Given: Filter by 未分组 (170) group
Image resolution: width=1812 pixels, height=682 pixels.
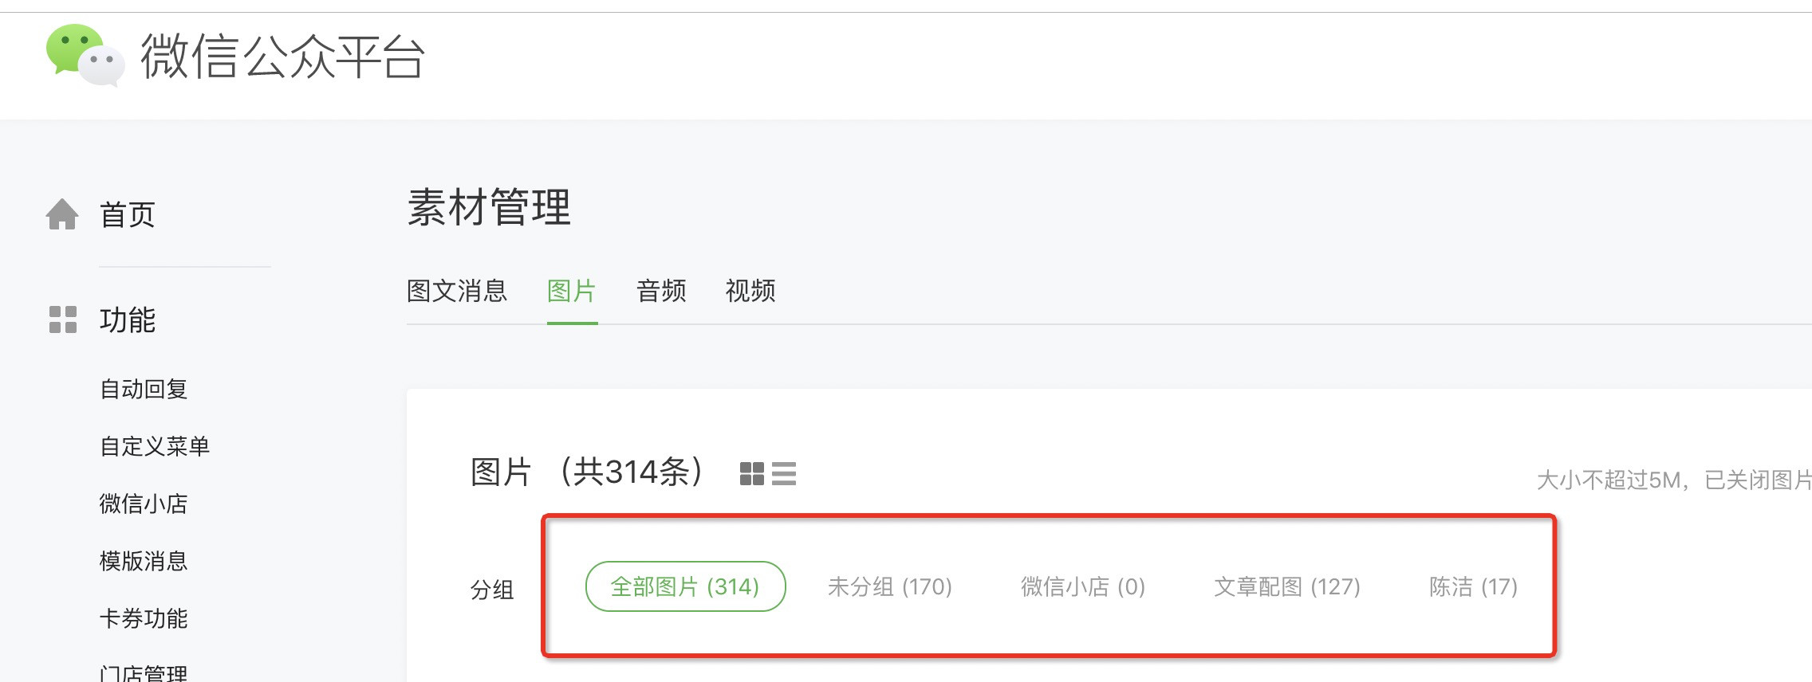Looking at the screenshot, I should point(890,587).
